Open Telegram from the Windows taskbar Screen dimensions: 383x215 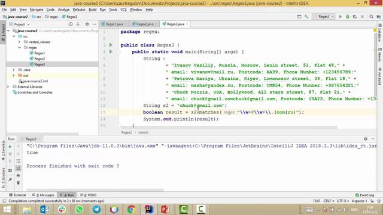point(96,210)
